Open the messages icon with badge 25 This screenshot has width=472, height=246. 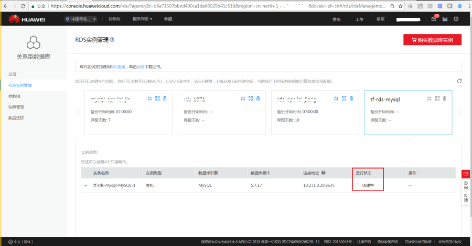tap(434, 19)
